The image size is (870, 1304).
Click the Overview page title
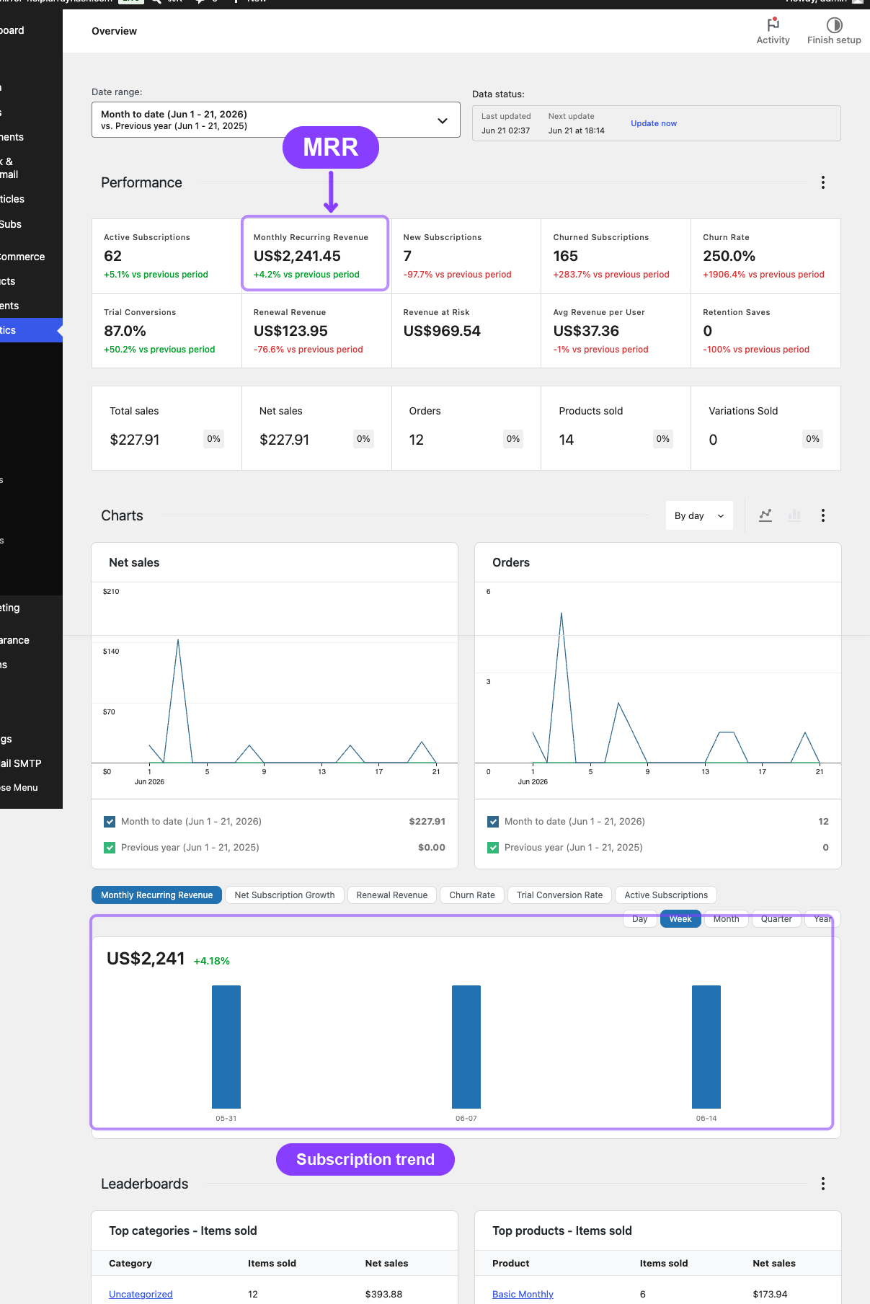[114, 31]
